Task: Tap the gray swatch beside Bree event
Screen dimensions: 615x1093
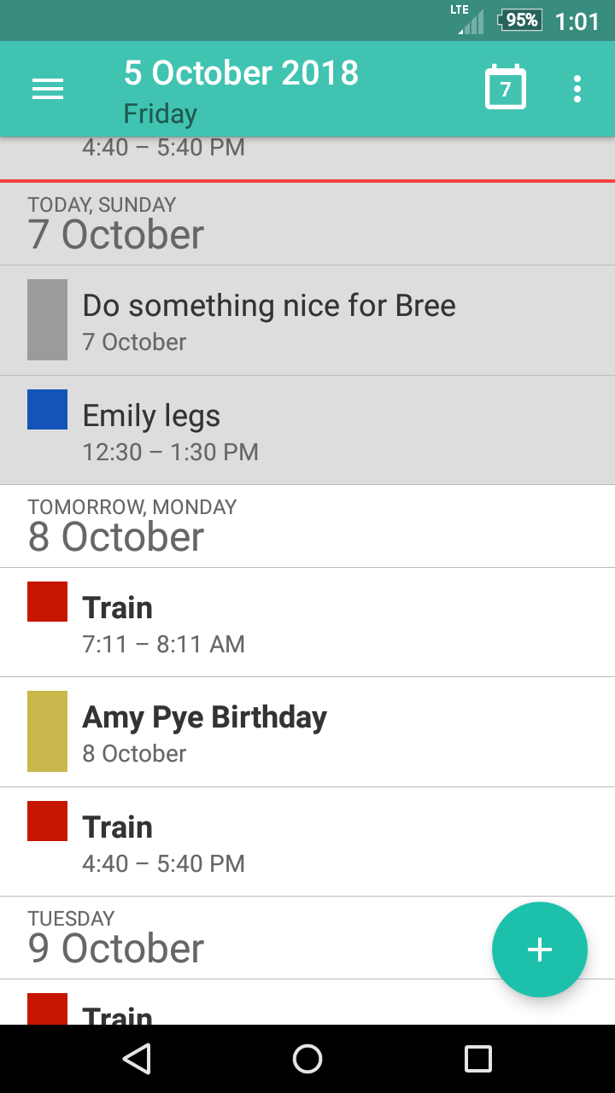Action: point(47,319)
